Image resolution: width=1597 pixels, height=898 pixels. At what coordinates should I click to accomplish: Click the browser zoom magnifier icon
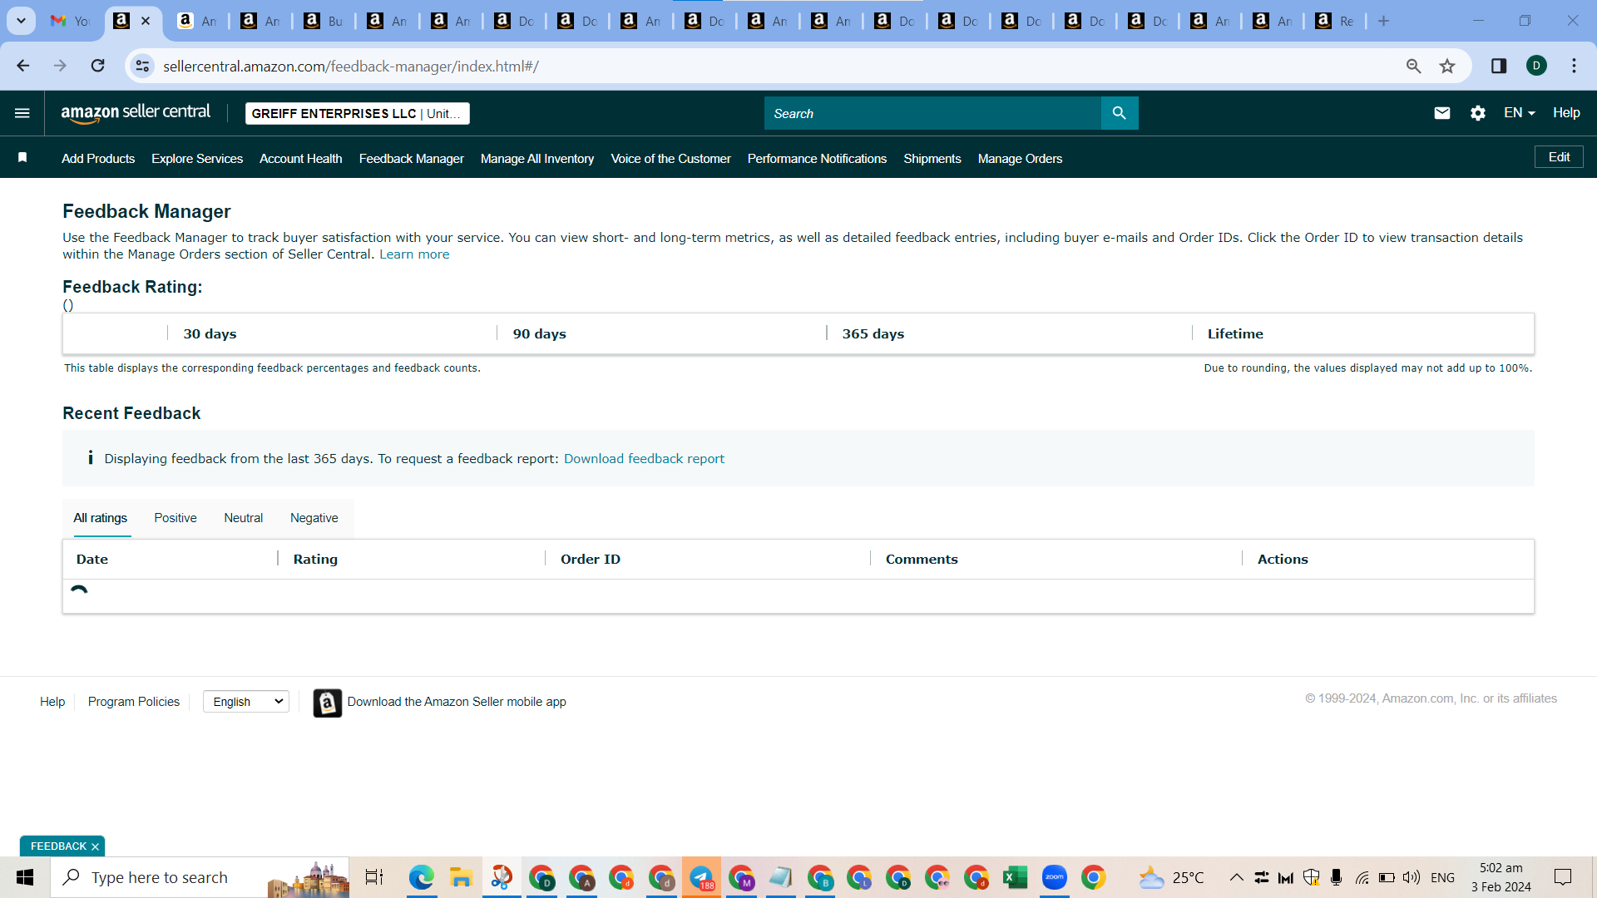1413,66
